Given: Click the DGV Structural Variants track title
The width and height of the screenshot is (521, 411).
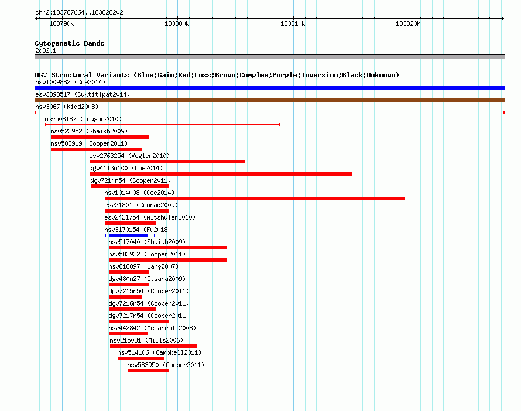Looking at the screenshot, I should point(217,75).
